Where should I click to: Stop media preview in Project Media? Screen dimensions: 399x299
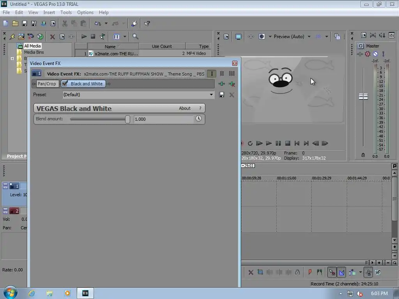coord(93,37)
